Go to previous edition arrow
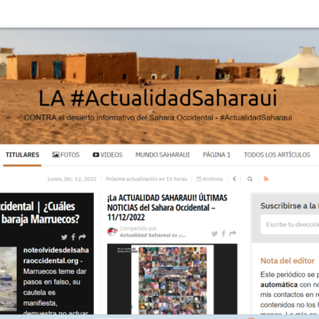The image size is (319, 319). 234,179
